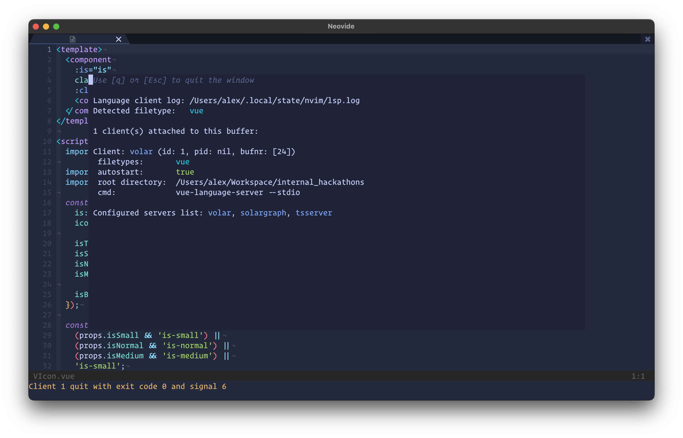Place cursor on the <template> tag
This screenshot has height=438, width=683.
(79, 50)
